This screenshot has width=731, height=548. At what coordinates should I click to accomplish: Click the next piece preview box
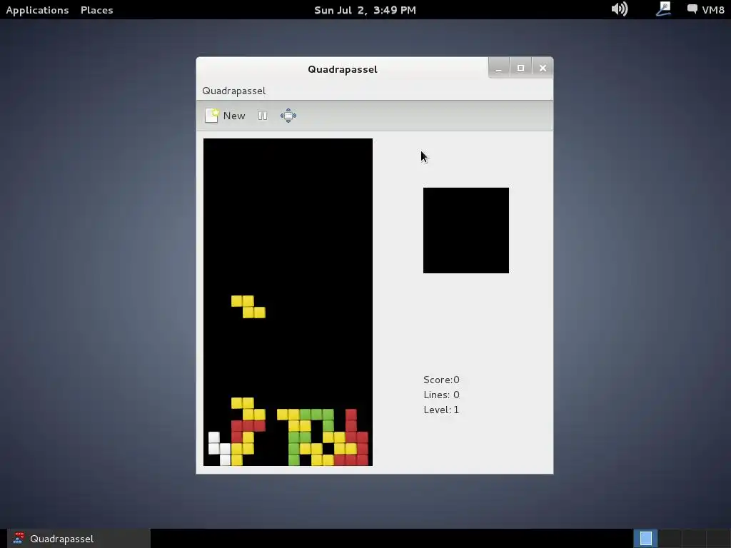pyautogui.click(x=465, y=230)
